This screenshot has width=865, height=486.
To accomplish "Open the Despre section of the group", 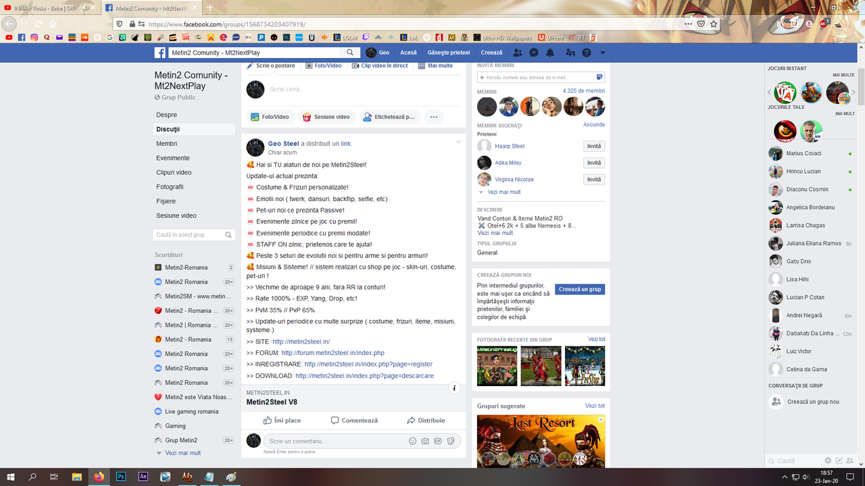I will [167, 115].
